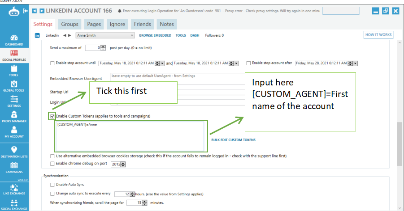Open Social Profiles in the sidebar
This screenshot has height=211, width=404.
coord(14,55)
